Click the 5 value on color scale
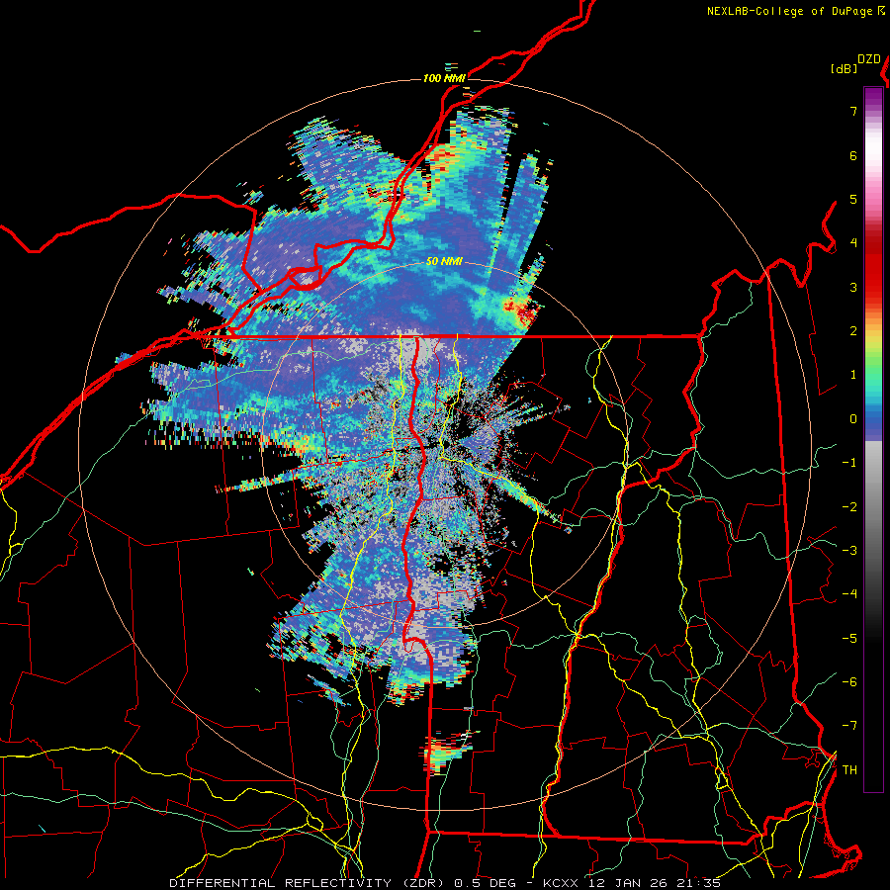The height and width of the screenshot is (890, 890). 853,199
